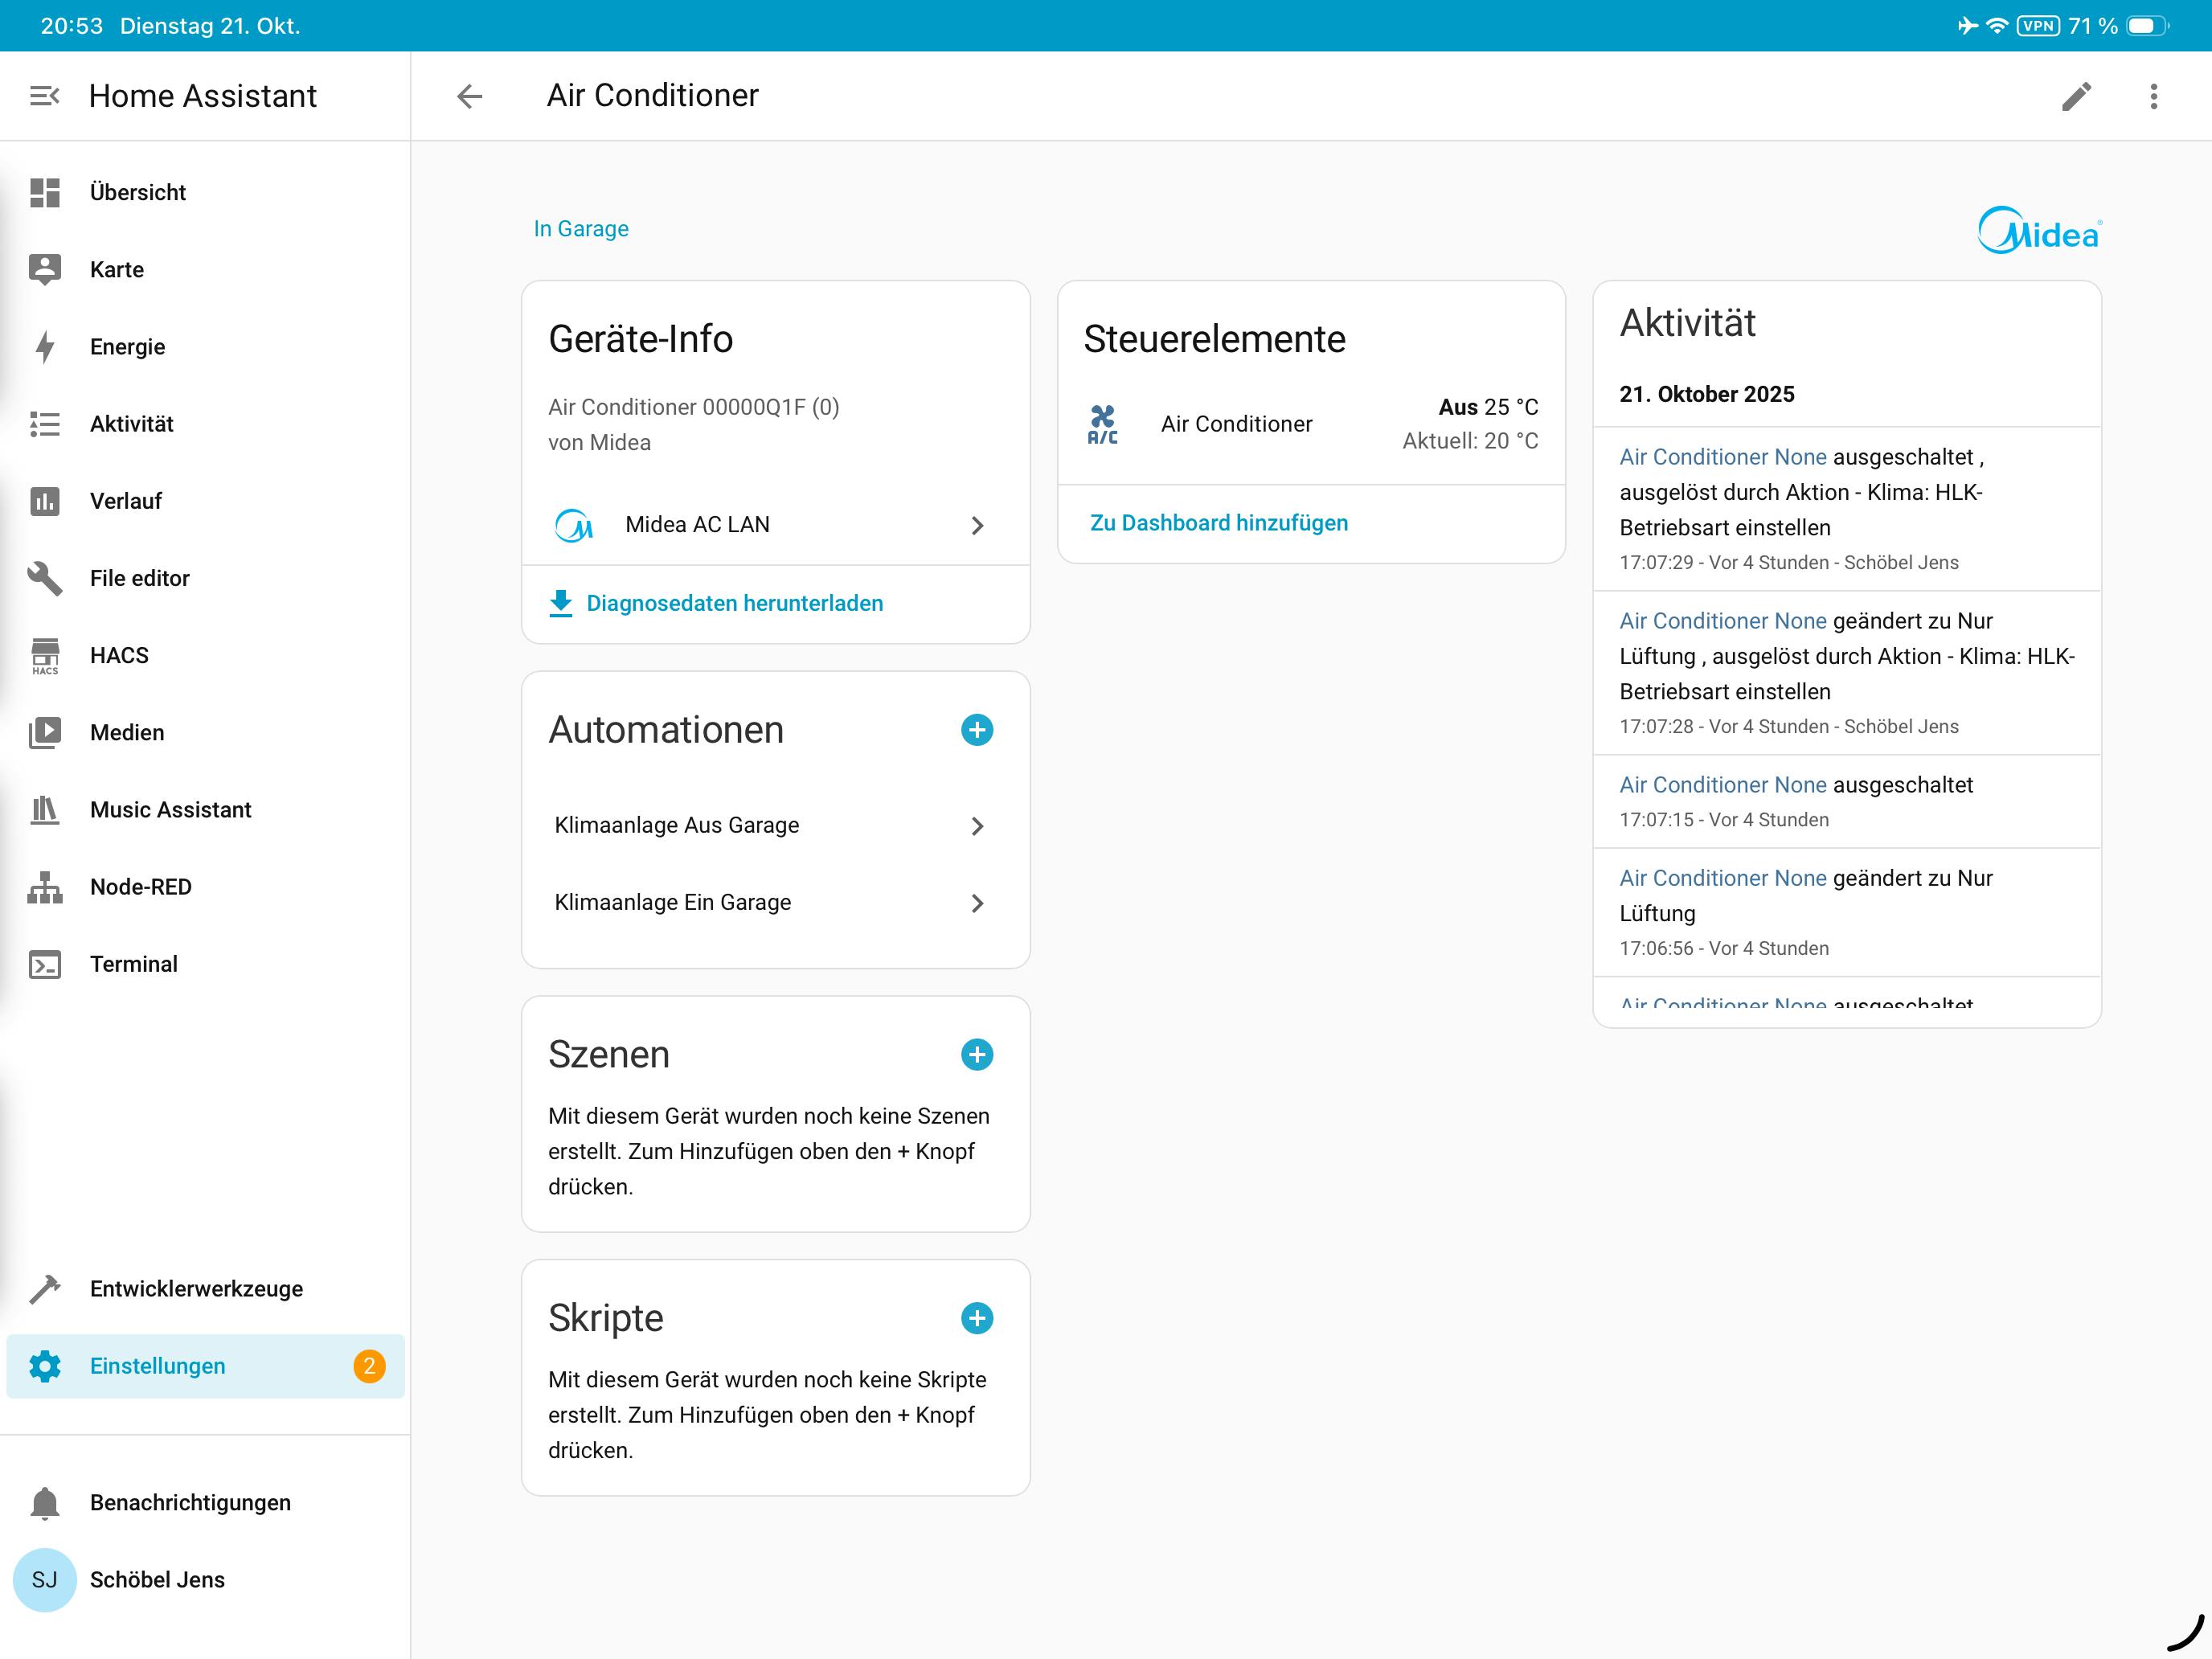This screenshot has width=2212, height=1659.
Task: Open the Schöbel Jens user profile
Action: pyautogui.click(x=156, y=1579)
